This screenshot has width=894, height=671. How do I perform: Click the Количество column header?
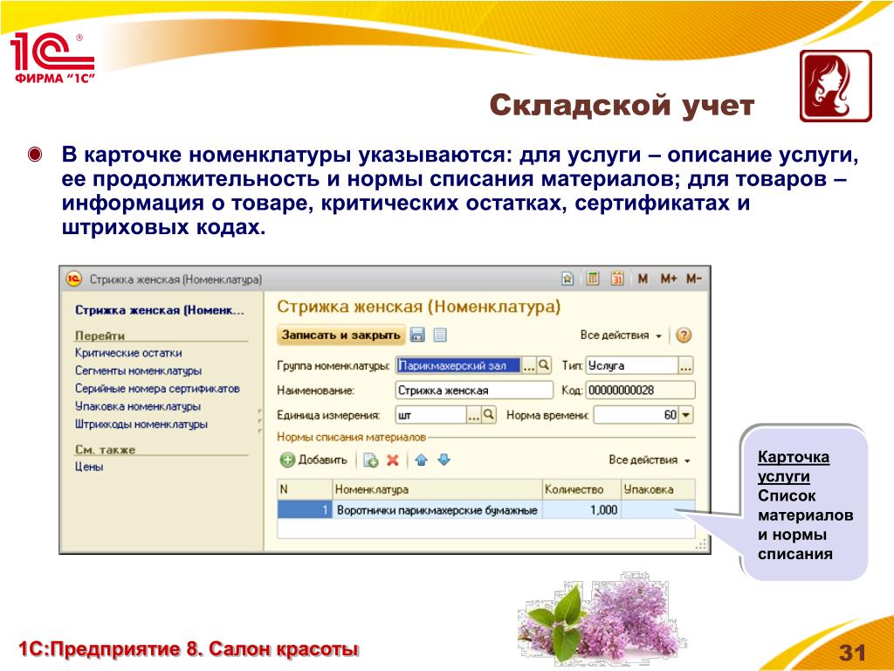pos(581,489)
